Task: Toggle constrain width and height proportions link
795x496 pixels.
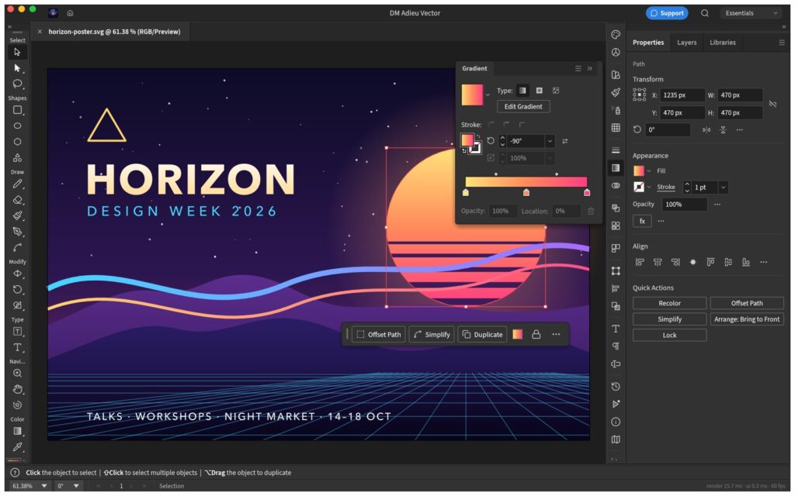Action: (x=772, y=104)
